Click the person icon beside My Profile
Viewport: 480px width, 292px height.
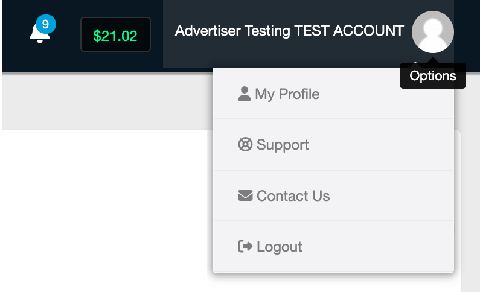click(245, 94)
